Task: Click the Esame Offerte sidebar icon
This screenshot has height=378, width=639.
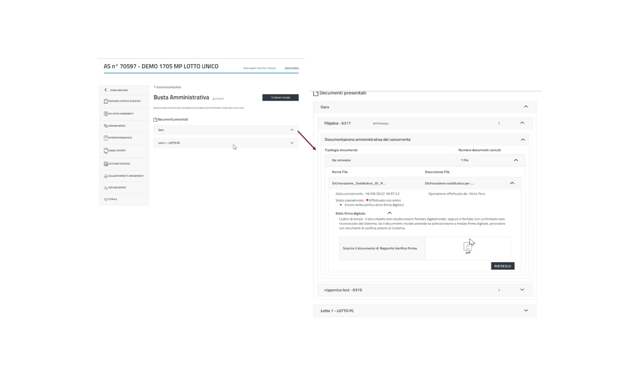Action: point(106,151)
